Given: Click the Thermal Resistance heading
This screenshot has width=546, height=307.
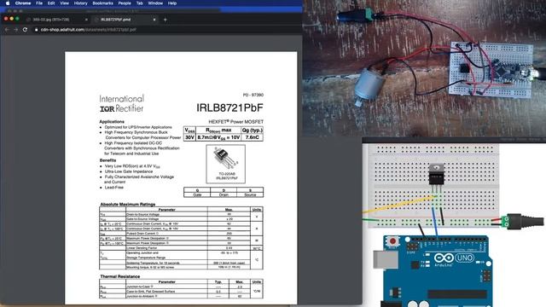Looking at the screenshot, I should pyautogui.click(x=119, y=276).
